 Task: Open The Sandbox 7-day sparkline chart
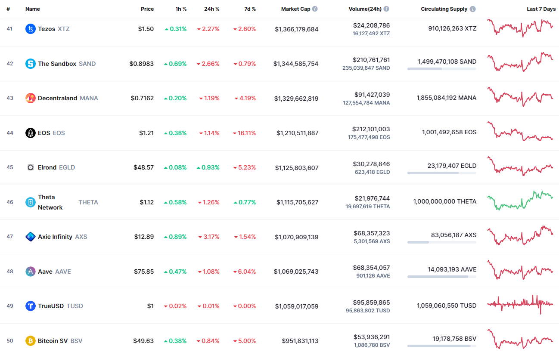[x=520, y=62]
